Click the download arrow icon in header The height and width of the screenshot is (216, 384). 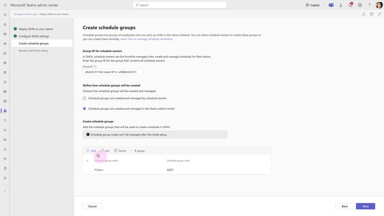pyautogui.click(x=341, y=5)
